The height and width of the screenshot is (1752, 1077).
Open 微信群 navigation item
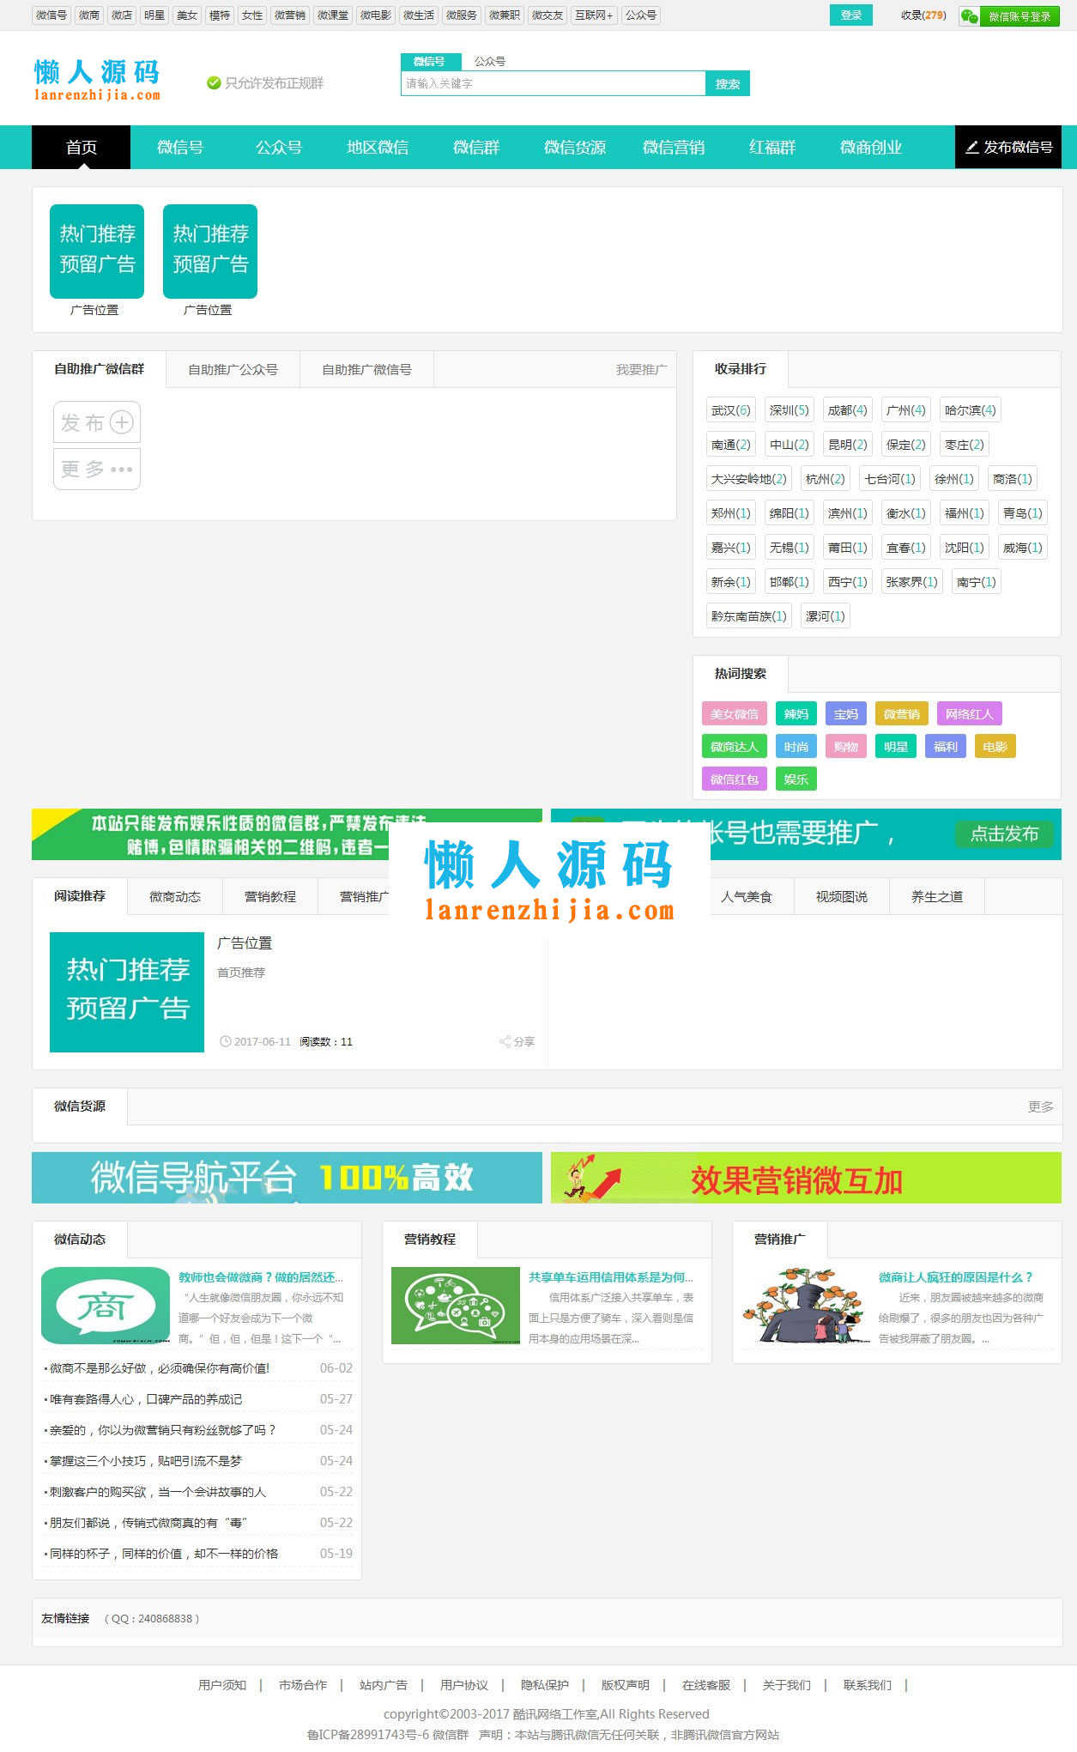click(x=476, y=148)
